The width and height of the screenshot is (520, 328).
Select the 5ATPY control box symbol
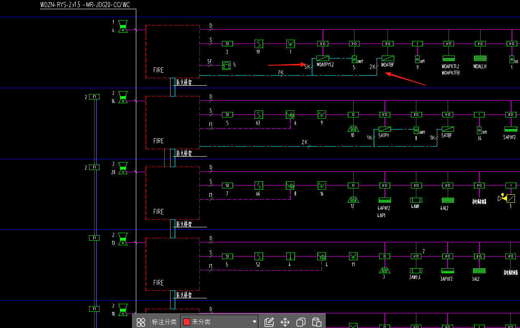click(x=385, y=129)
